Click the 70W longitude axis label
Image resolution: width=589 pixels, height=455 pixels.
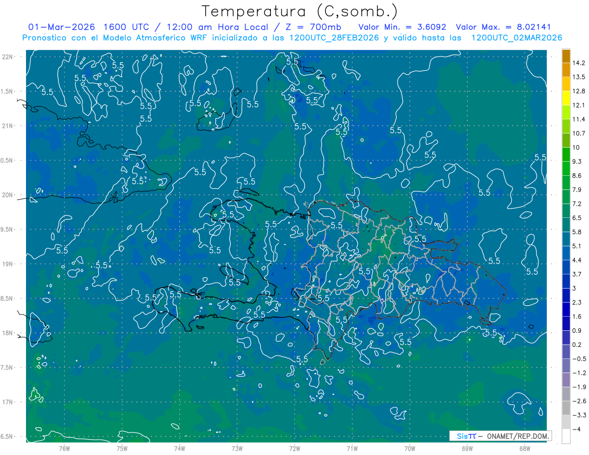pos(410,448)
